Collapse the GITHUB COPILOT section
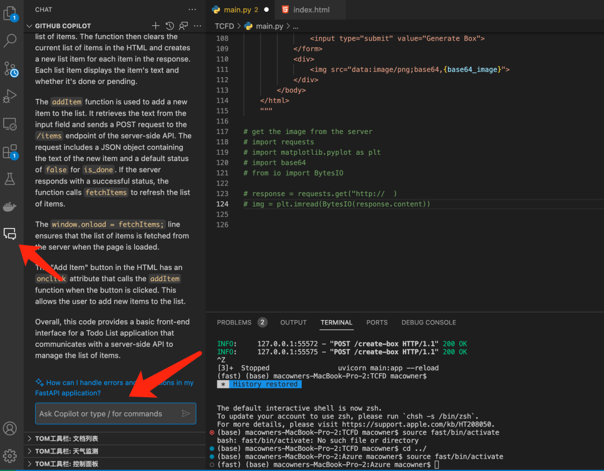The width and height of the screenshot is (604, 471). (29, 26)
